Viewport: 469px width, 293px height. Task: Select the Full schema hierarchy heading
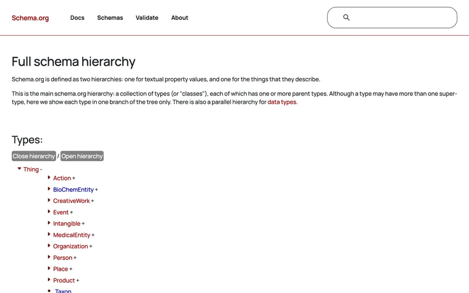(74, 62)
